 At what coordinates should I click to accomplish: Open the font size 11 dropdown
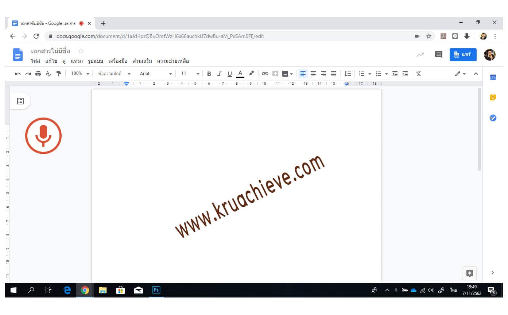point(190,74)
